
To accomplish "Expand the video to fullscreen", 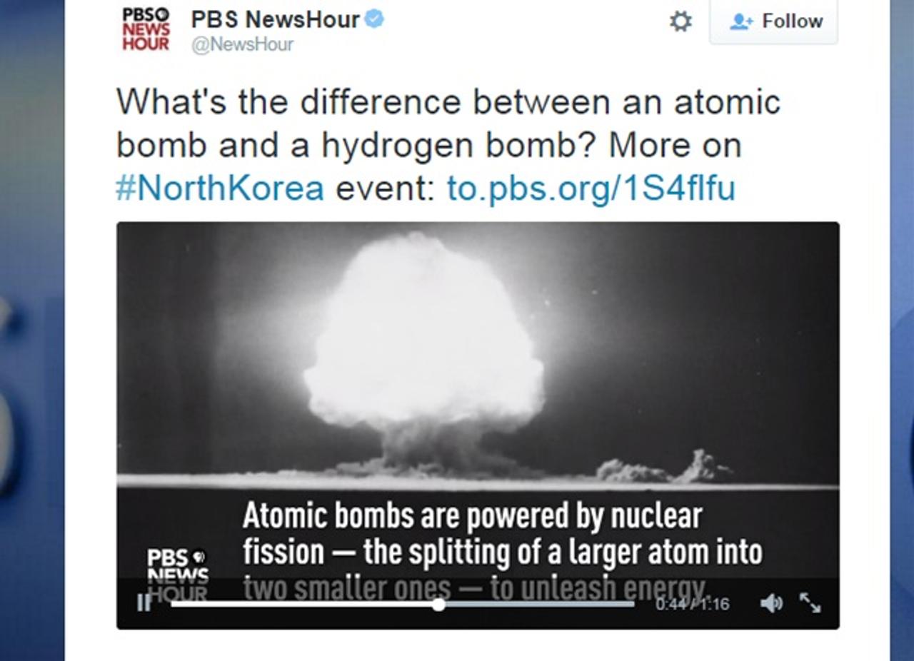I will coord(810,603).
